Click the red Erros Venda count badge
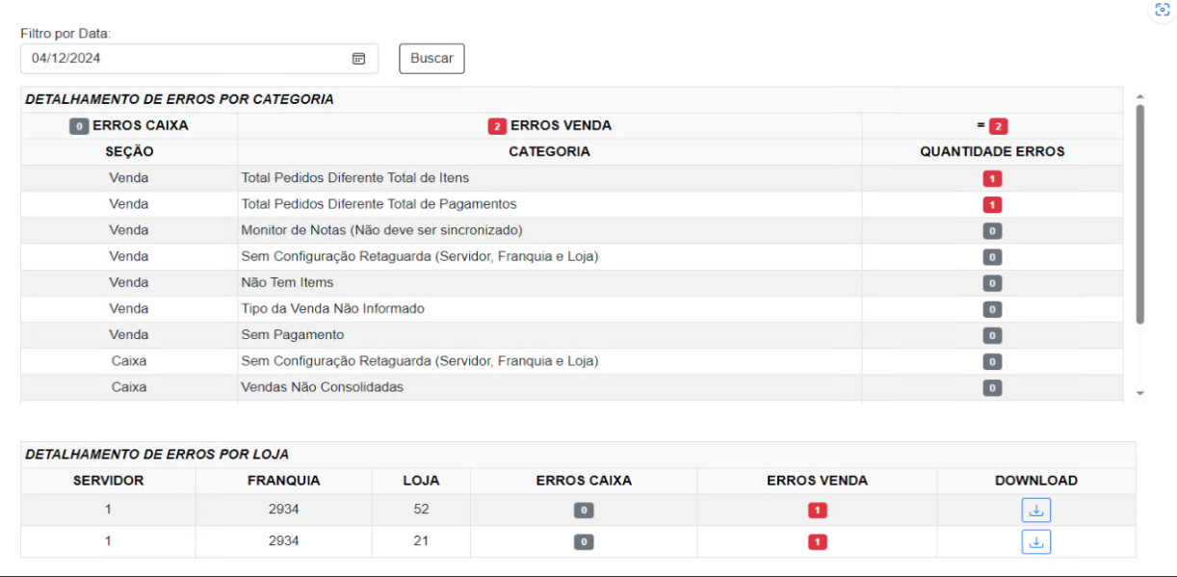This screenshot has height=577, width=1177. coord(497,126)
